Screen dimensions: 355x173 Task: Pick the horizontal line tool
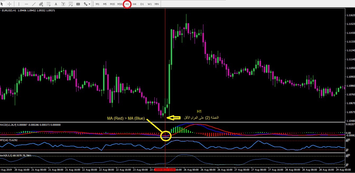[26, 4]
